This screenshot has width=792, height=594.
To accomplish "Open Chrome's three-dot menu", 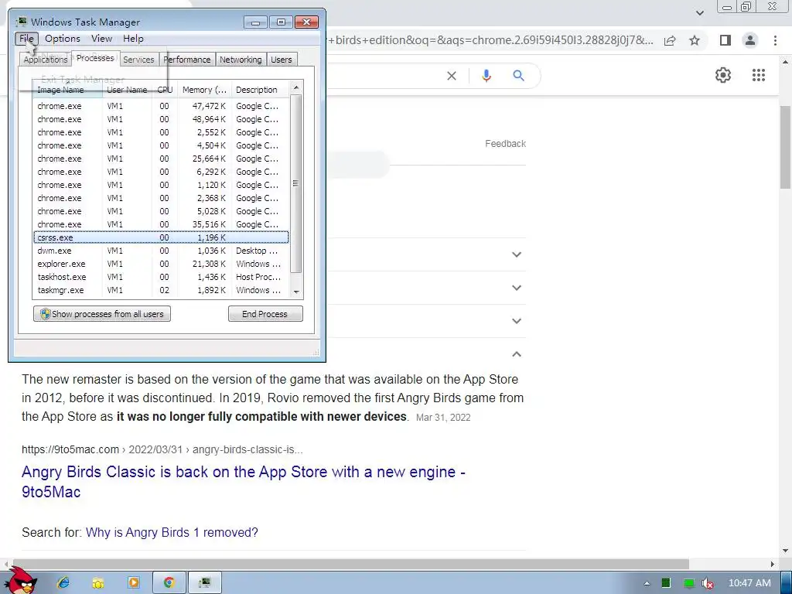I will pyautogui.click(x=775, y=40).
